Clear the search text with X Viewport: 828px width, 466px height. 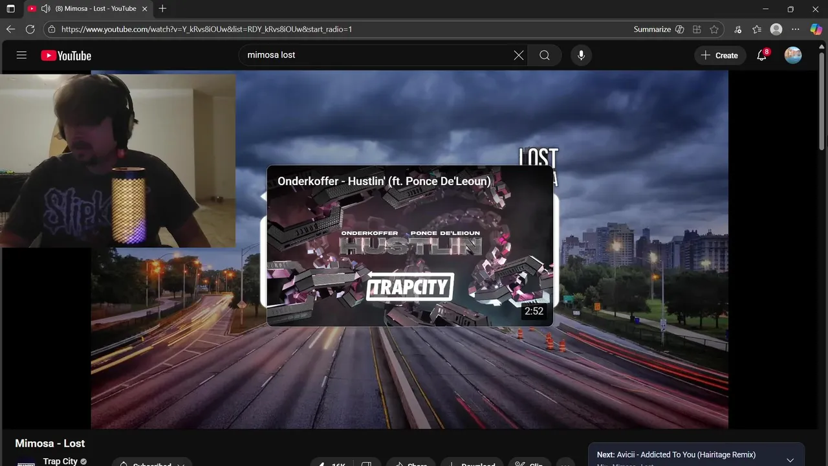point(519,55)
